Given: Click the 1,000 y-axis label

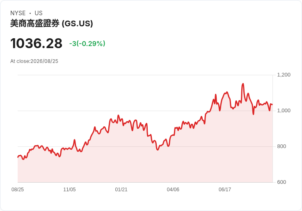Looking at the screenshot, I should click(x=284, y=111).
